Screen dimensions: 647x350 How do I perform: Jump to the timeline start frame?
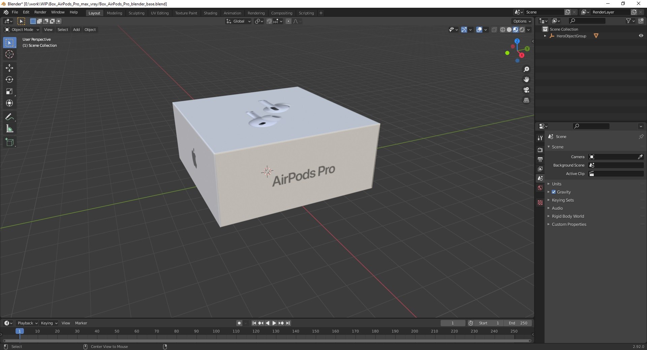254,323
